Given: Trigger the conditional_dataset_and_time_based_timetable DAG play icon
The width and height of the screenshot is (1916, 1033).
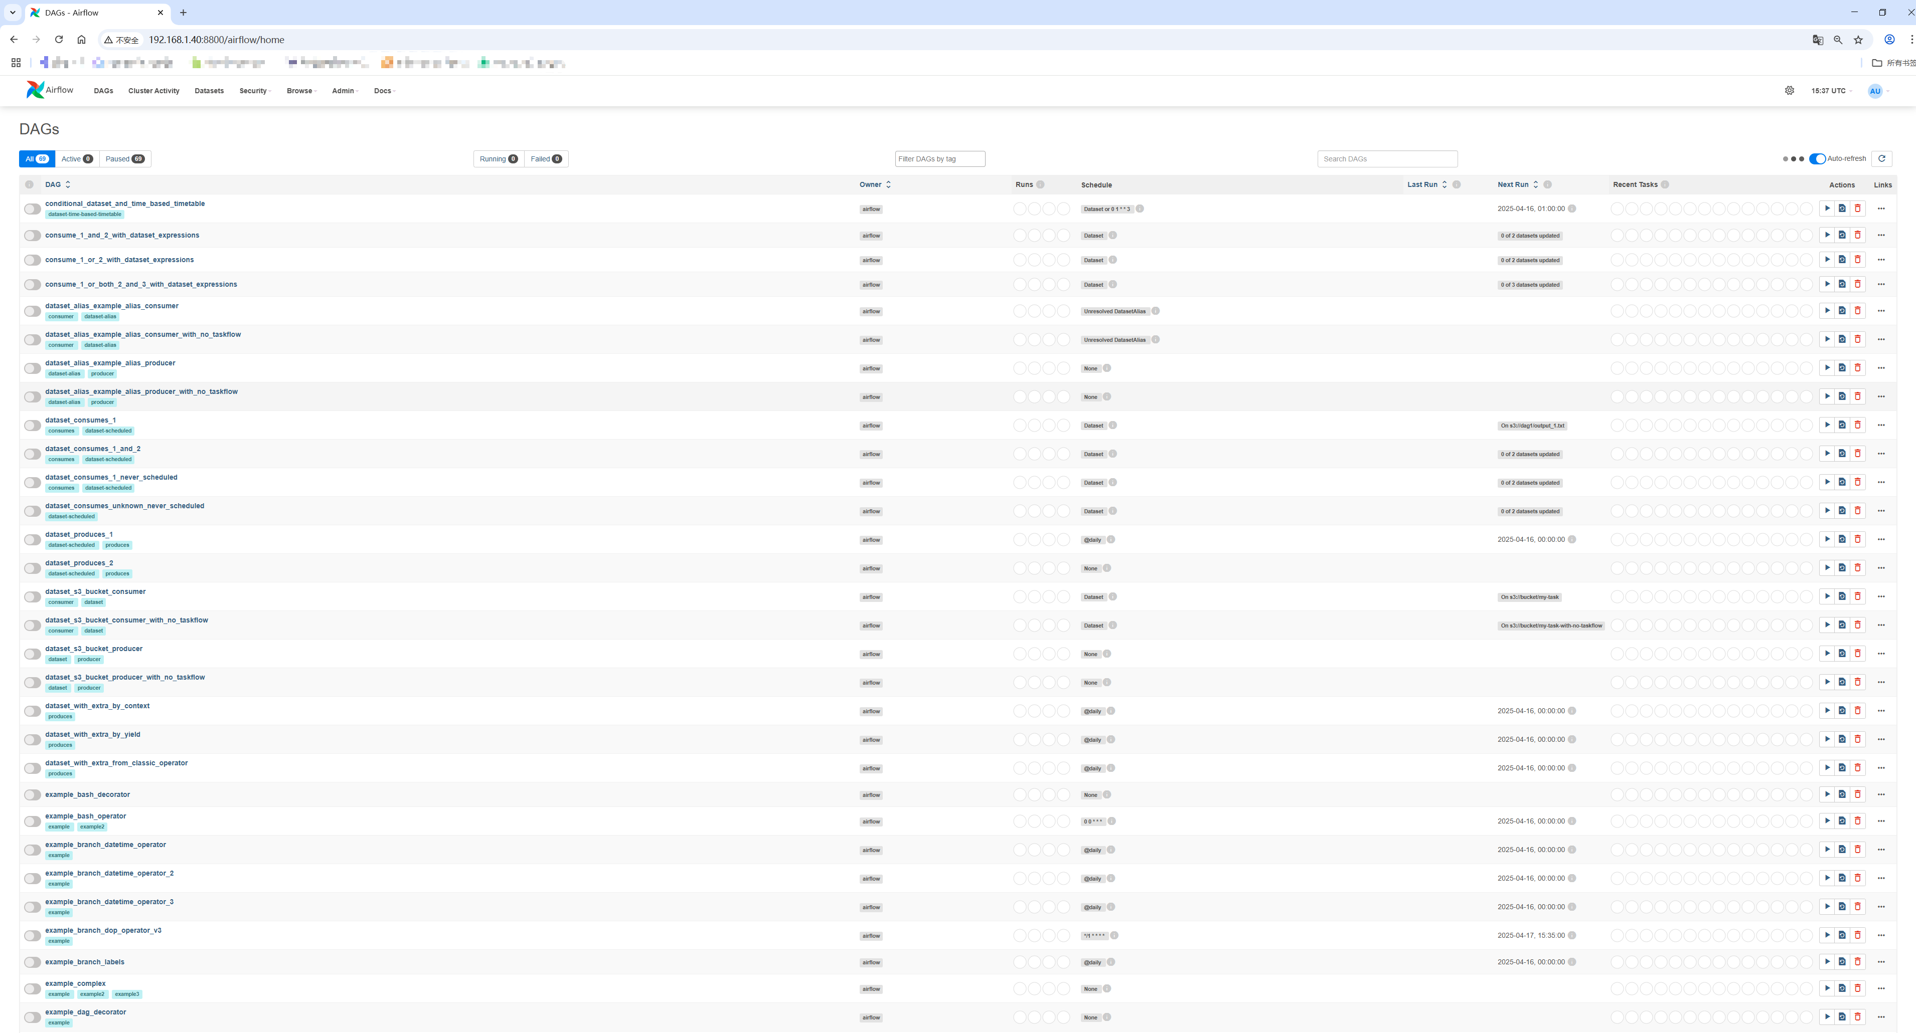Looking at the screenshot, I should pyautogui.click(x=1827, y=209).
